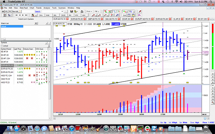
Task: Open iTunes from the Dock
Action: [72, 129]
